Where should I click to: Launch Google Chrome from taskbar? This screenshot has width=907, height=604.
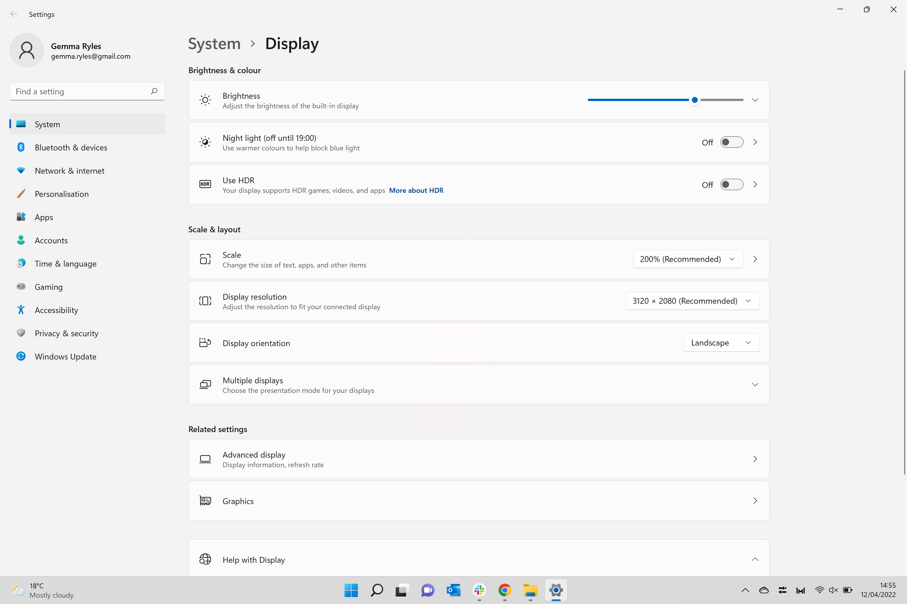505,590
